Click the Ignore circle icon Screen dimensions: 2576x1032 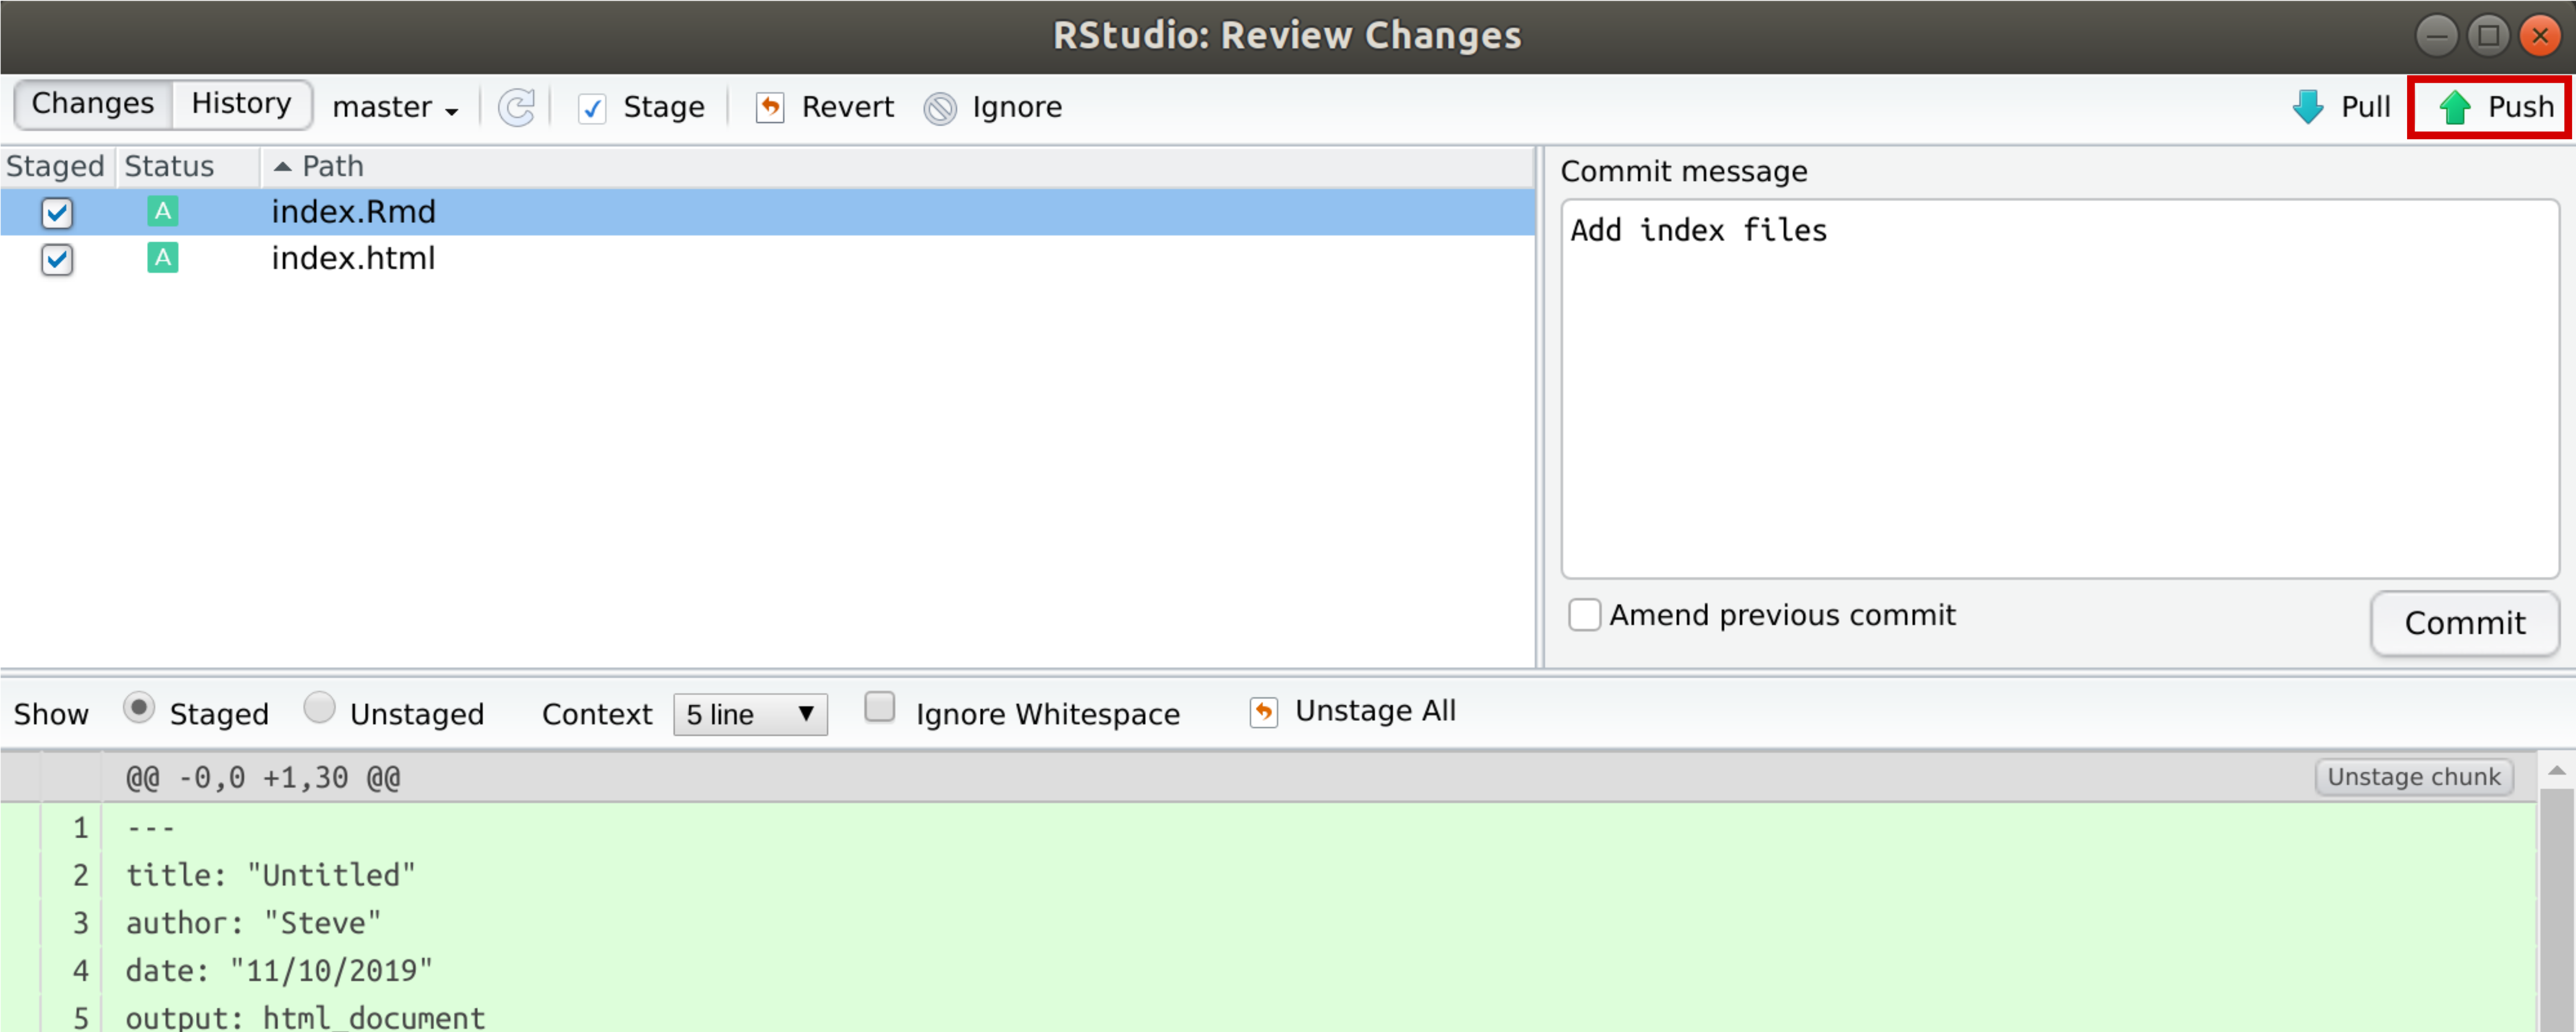940,108
